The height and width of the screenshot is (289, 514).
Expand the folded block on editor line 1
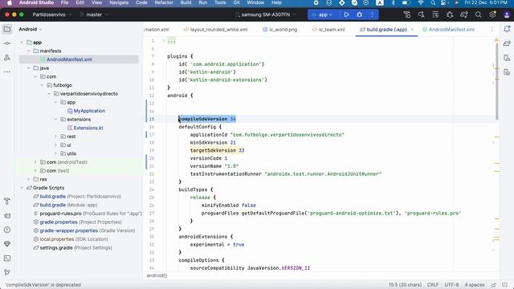click(x=164, y=41)
